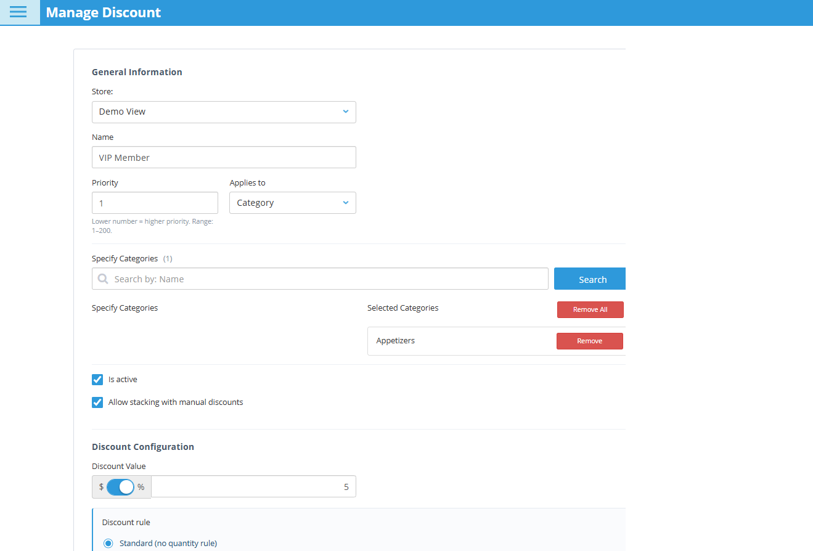Click the percent symbol beside the toggle

tap(141, 487)
